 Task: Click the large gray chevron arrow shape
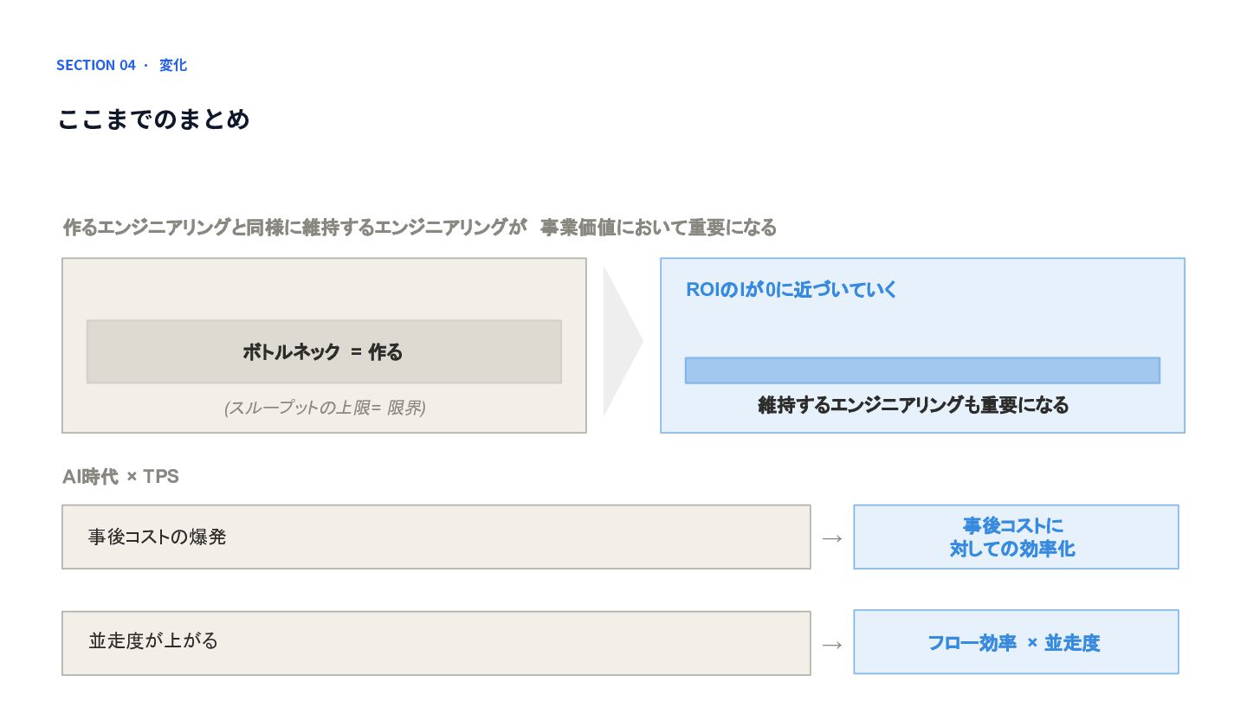tap(622, 342)
